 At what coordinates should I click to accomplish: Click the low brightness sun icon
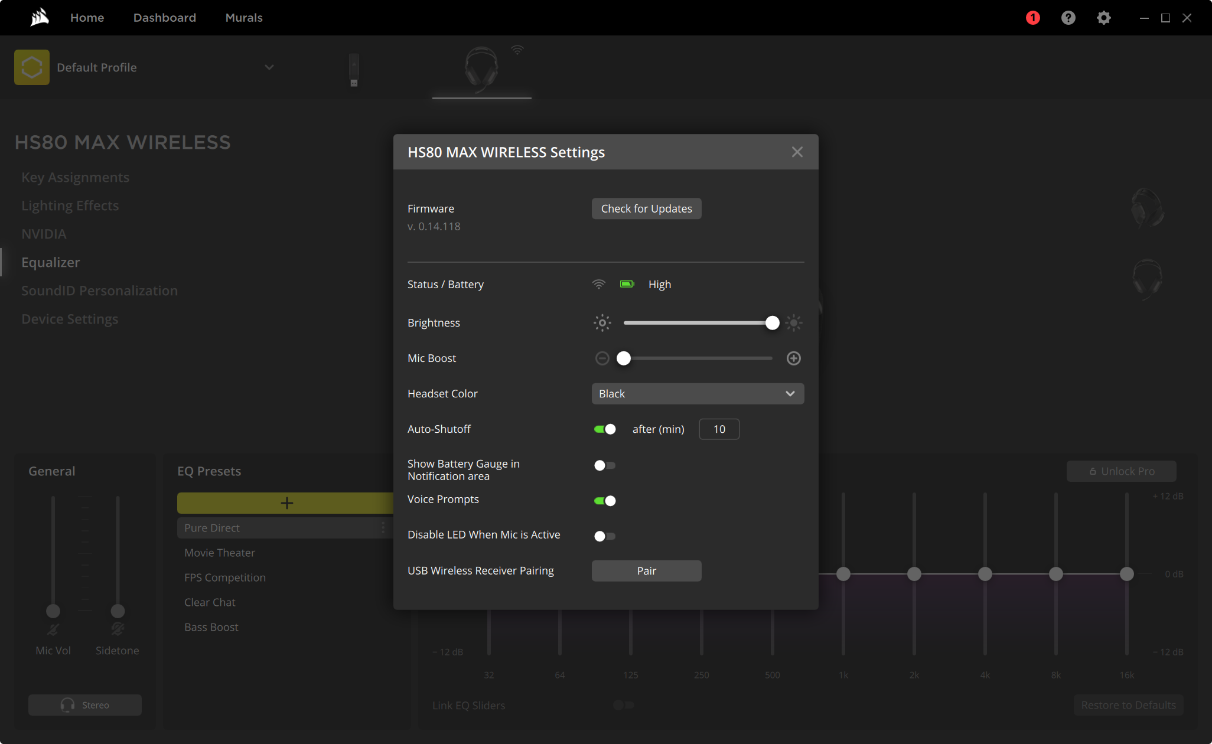[602, 323]
